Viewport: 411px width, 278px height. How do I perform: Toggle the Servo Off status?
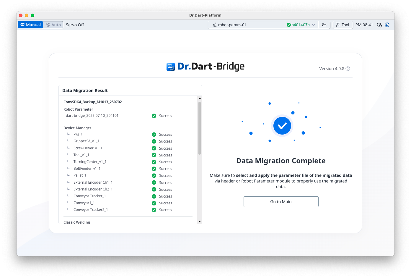pos(75,25)
